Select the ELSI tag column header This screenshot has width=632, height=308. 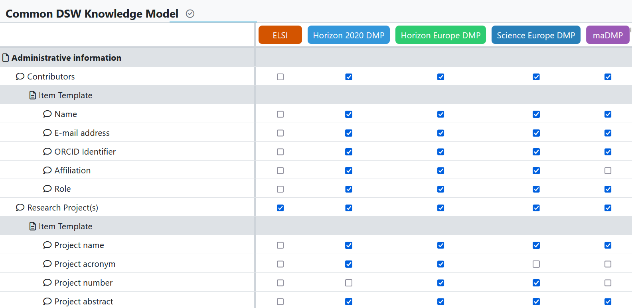click(280, 35)
